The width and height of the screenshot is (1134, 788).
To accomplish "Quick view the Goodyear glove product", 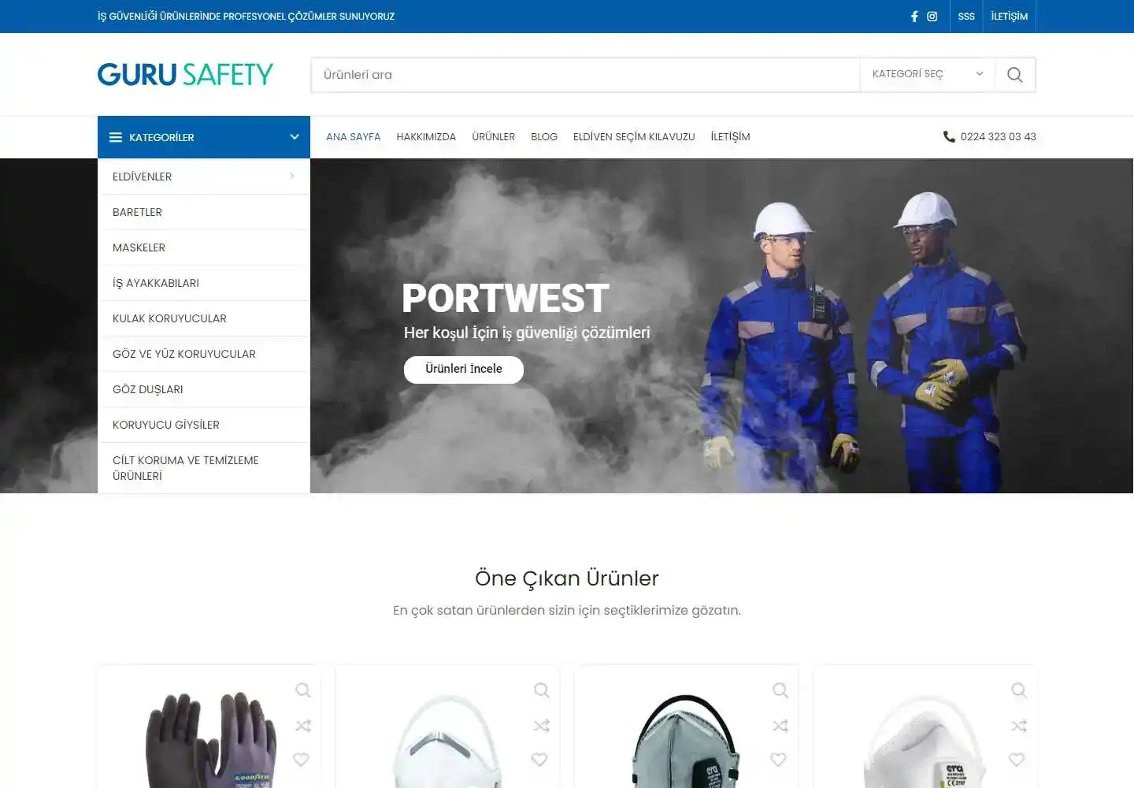I will click(302, 690).
